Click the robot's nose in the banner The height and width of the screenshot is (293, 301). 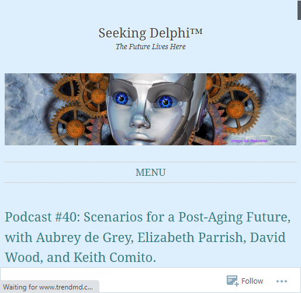[x=140, y=120]
